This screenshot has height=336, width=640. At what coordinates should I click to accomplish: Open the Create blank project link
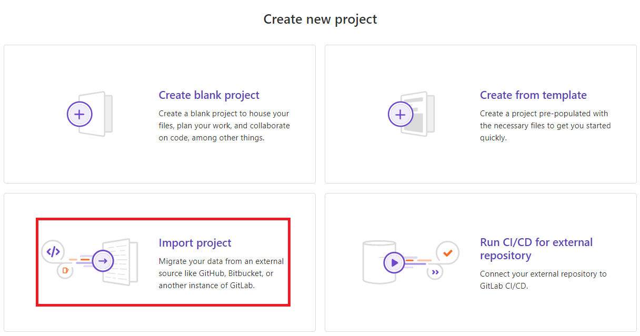(x=209, y=95)
